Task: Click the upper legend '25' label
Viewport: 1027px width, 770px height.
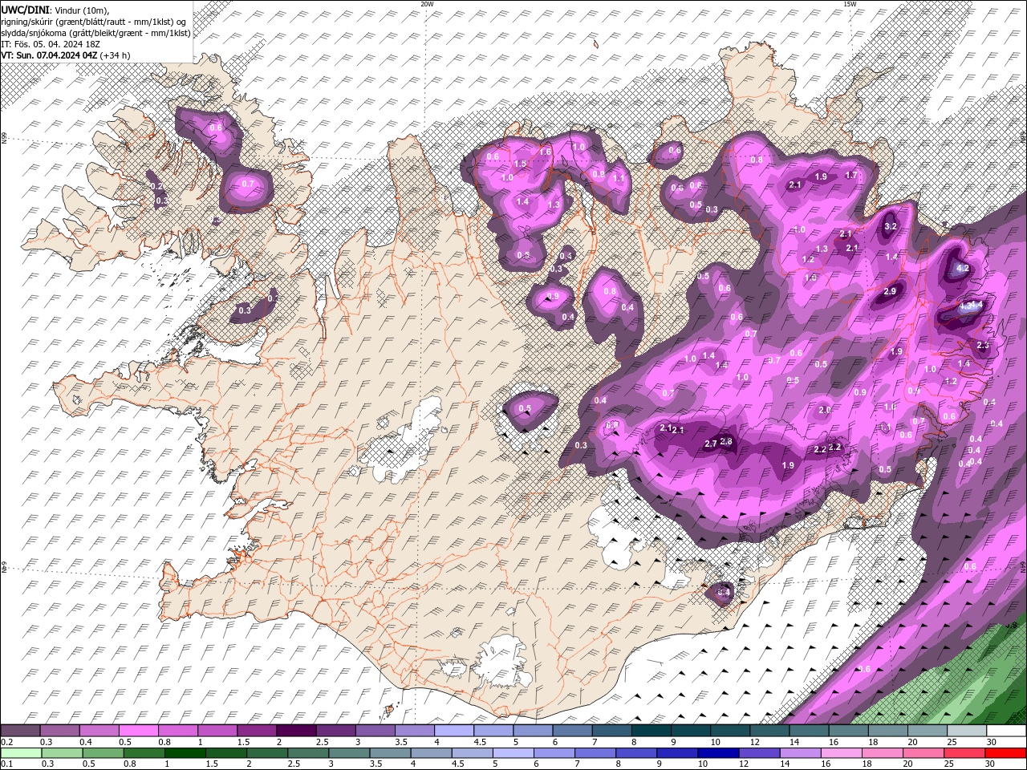Action: point(951,742)
